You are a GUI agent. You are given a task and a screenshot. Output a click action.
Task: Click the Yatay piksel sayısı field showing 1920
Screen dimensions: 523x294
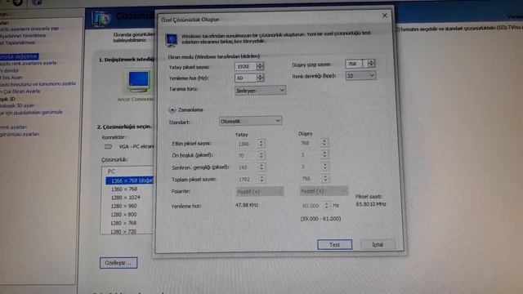[x=245, y=66]
